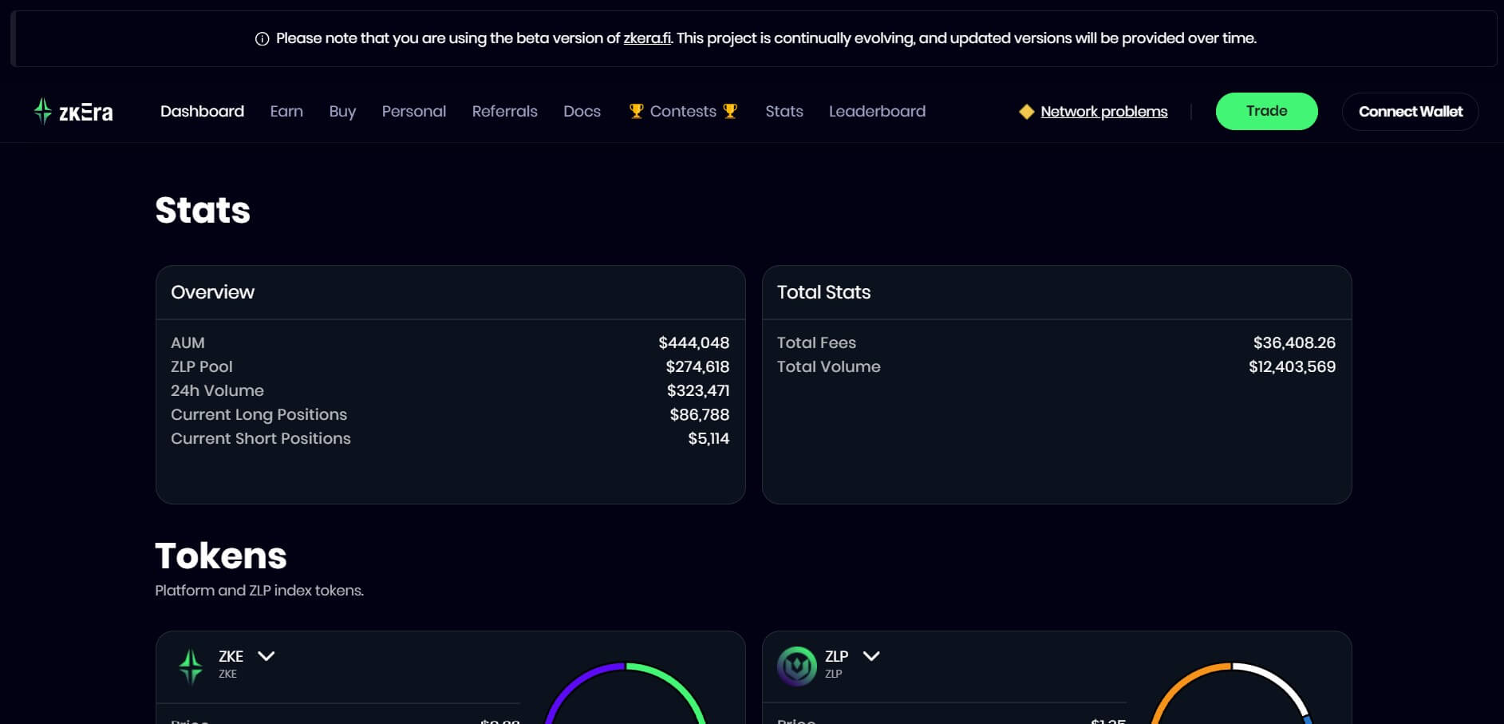Open the Buy page
The image size is (1504, 724).
[342, 111]
